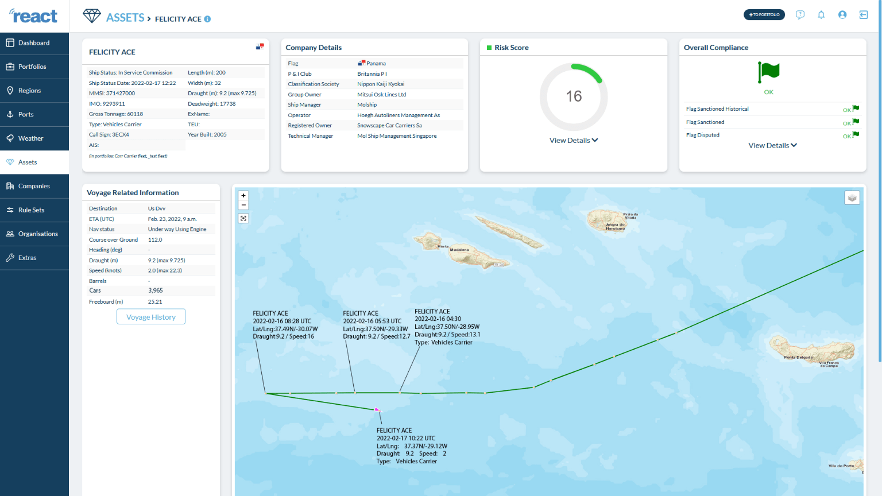Click the ASSETS breadcrumb link
This screenshot has height=496, width=882.
(125, 18)
